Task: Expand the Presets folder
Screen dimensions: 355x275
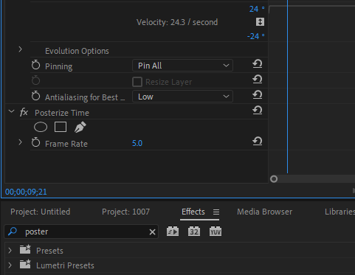Action: [x=10, y=251]
